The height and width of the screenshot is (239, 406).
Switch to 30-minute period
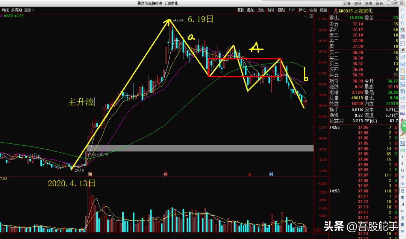pos(402,177)
